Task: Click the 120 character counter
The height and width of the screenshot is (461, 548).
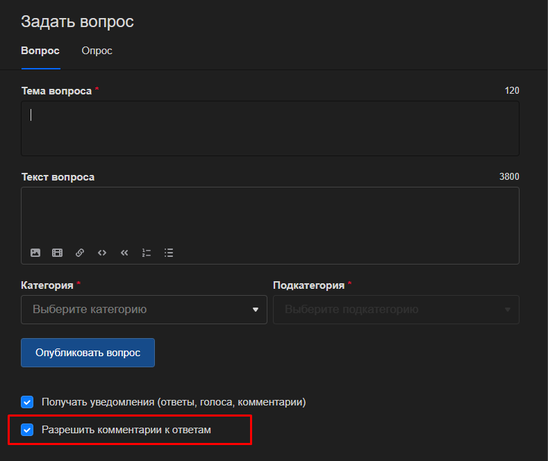Action: pyautogui.click(x=512, y=90)
